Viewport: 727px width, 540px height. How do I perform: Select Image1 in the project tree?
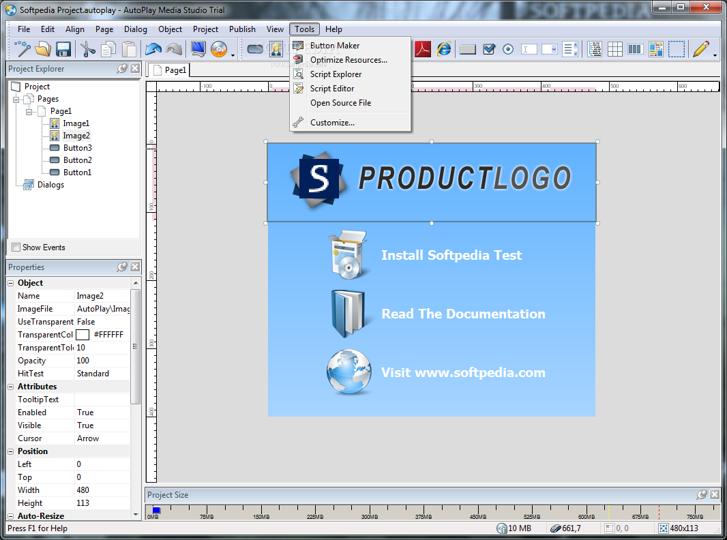click(x=76, y=123)
